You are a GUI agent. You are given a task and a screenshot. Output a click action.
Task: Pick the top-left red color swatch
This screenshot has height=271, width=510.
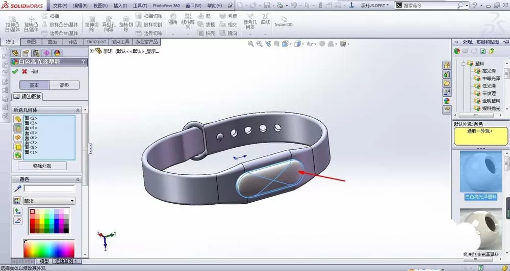(x=32, y=211)
